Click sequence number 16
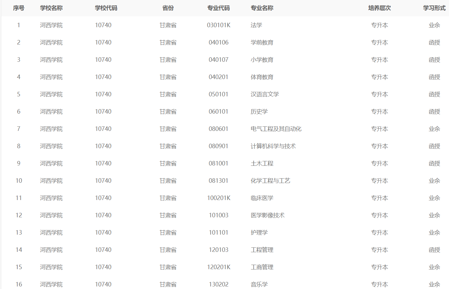The height and width of the screenshot is (289, 449). coord(19,285)
